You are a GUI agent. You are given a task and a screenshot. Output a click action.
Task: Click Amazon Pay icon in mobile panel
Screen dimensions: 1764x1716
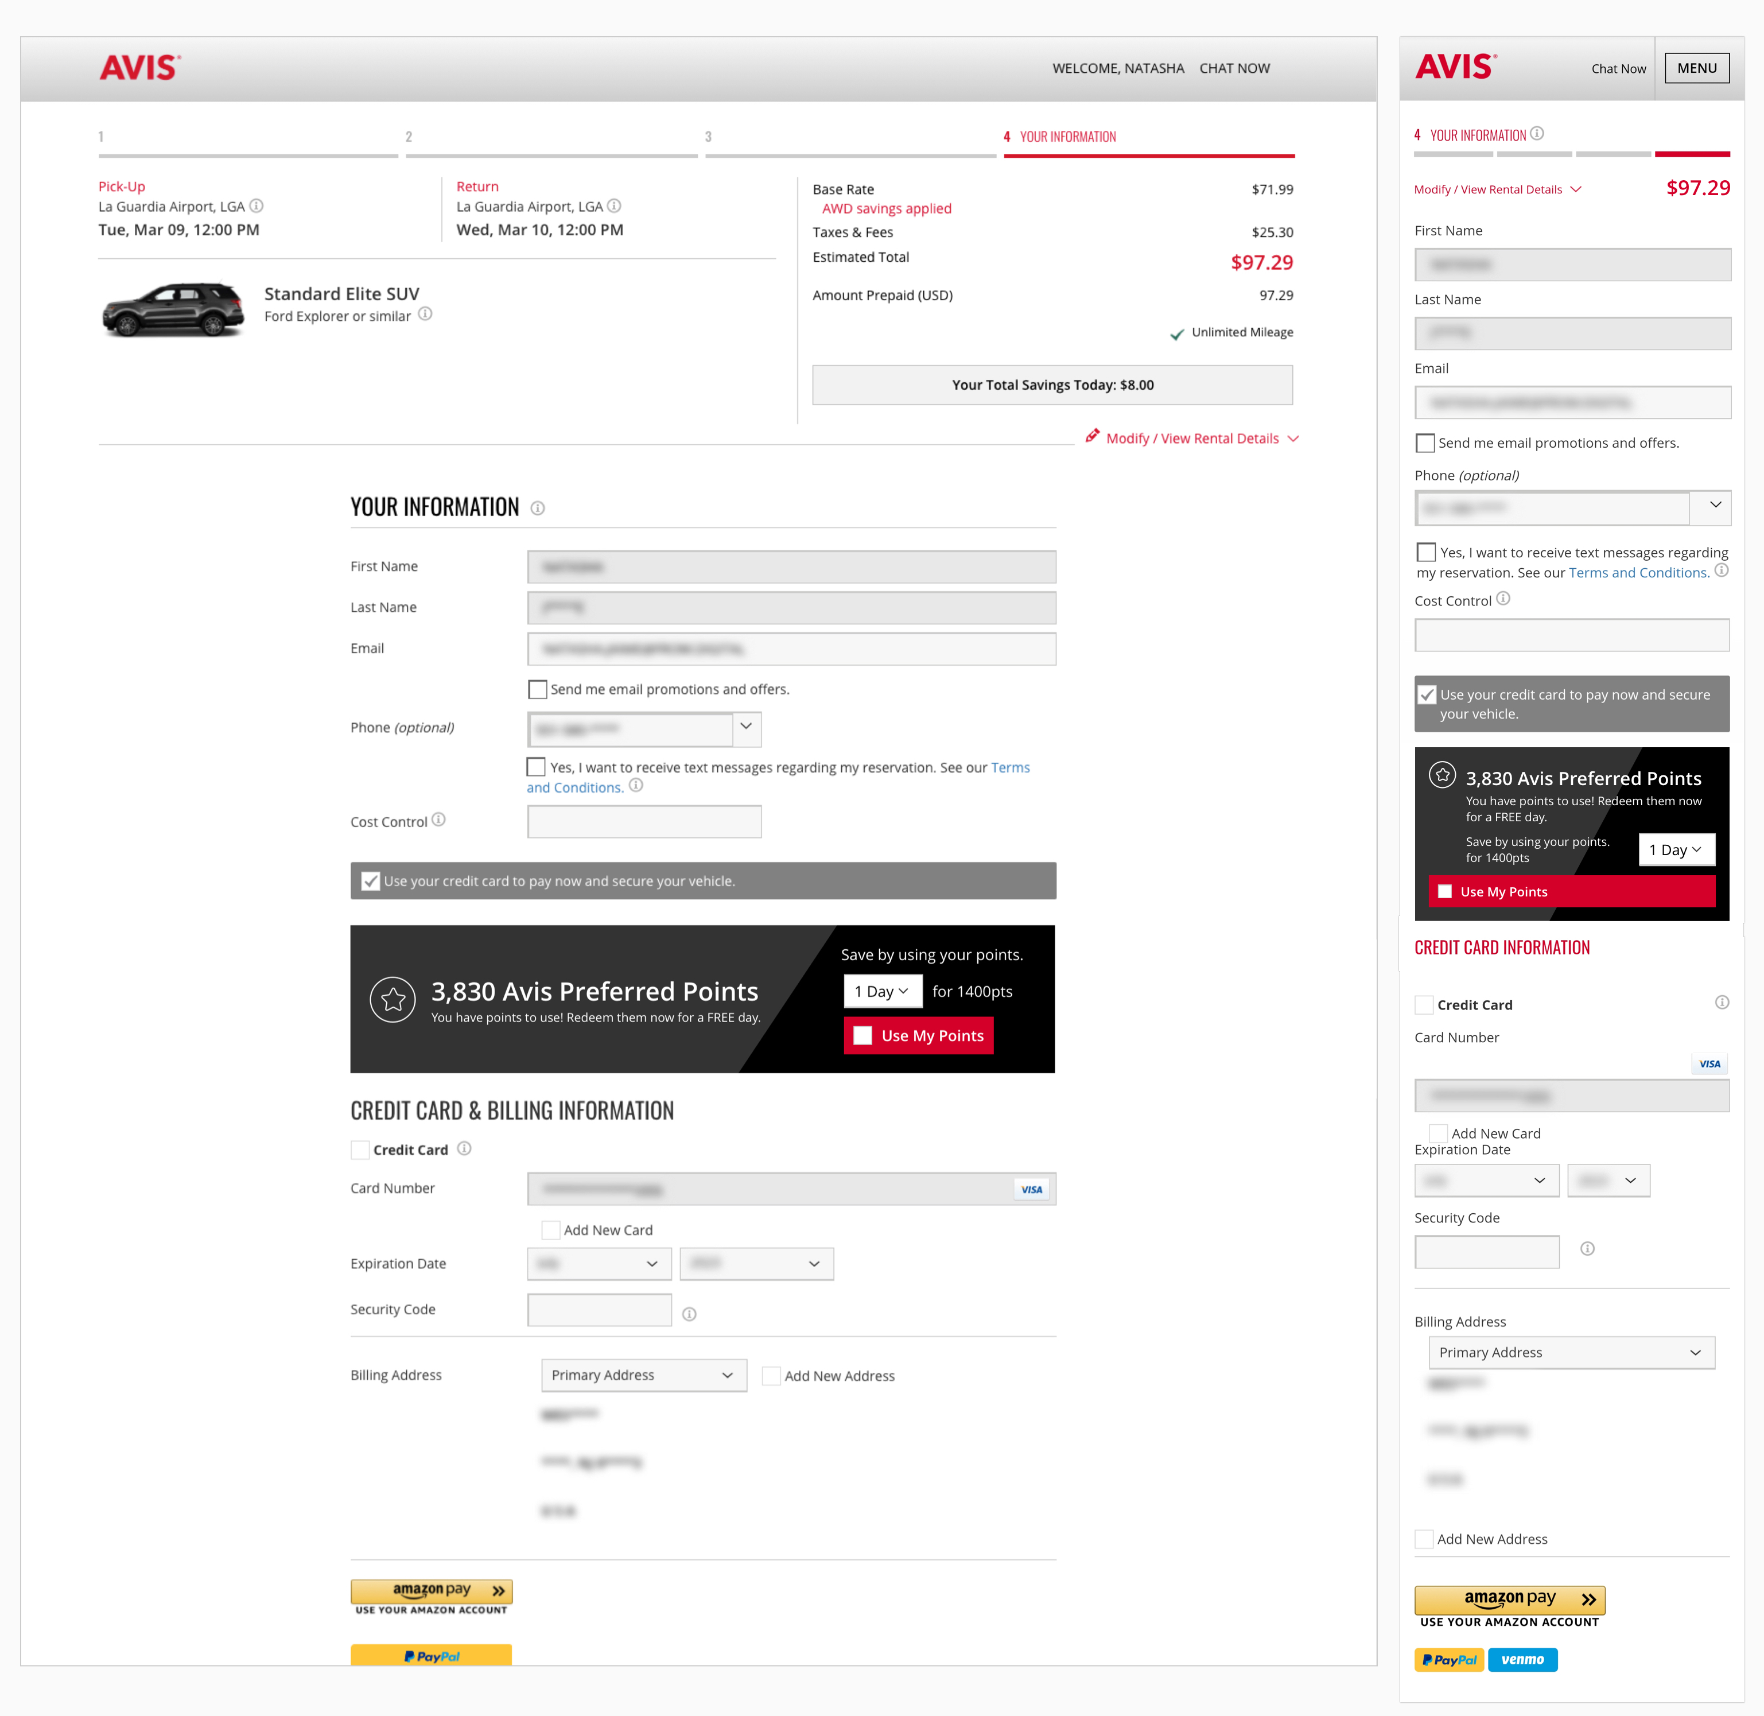pos(1509,1599)
